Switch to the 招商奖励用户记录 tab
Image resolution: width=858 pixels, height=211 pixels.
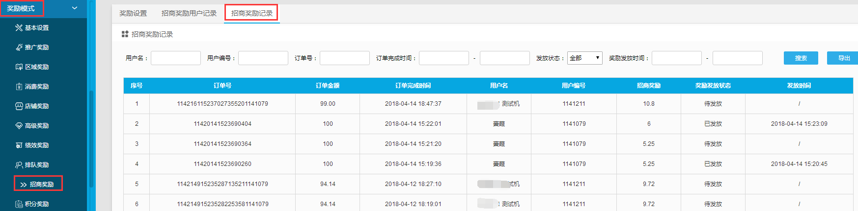click(x=189, y=13)
